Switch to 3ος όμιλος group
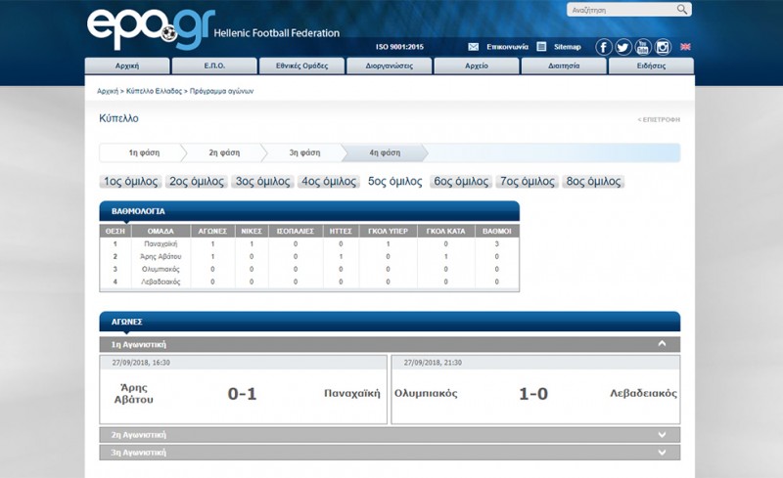Image resolution: width=783 pixels, height=478 pixels. 262,182
